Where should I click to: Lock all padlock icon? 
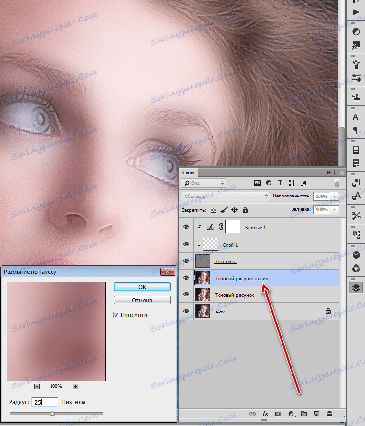pyautogui.click(x=245, y=210)
